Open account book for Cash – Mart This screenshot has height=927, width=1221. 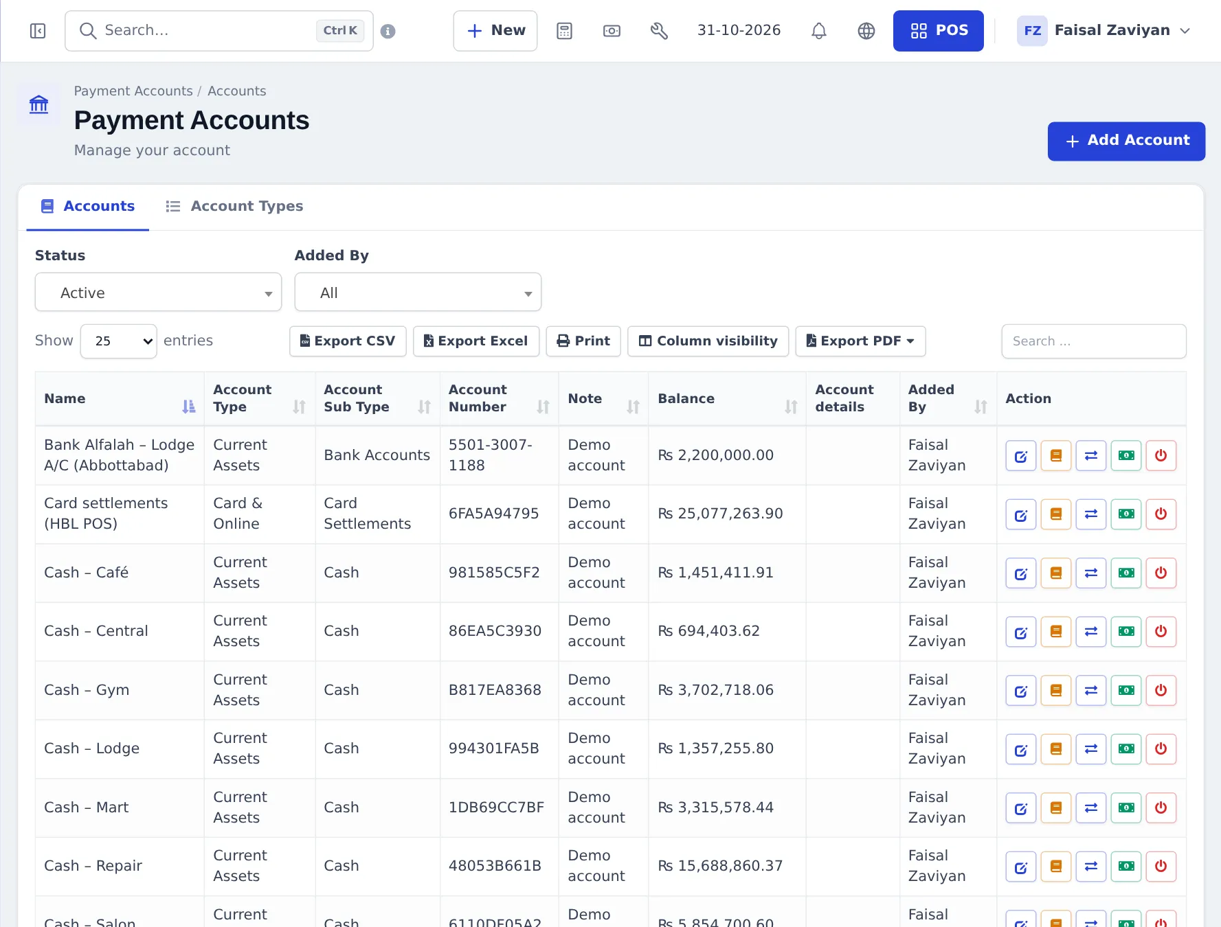(x=1056, y=808)
